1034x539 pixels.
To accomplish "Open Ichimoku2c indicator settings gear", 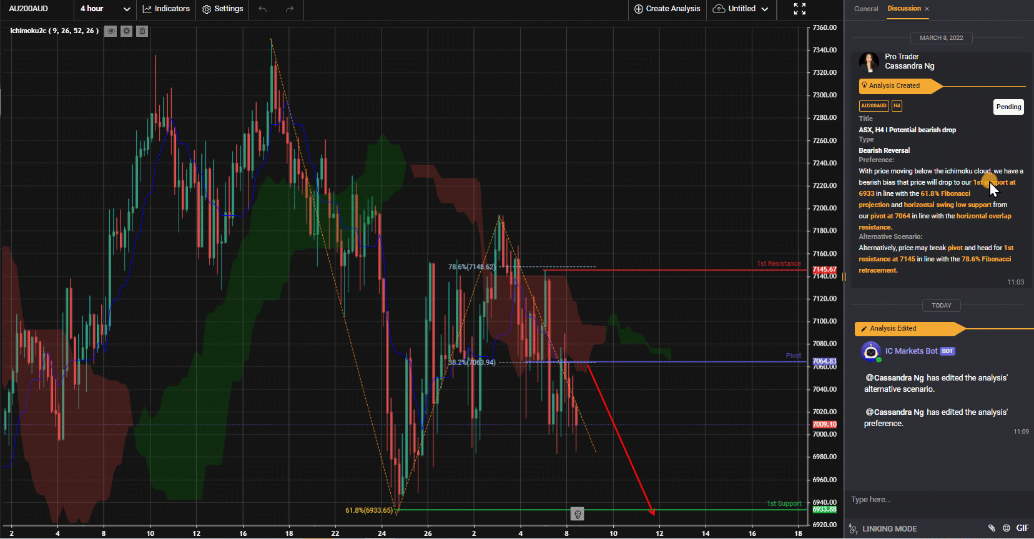I will [127, 31].
